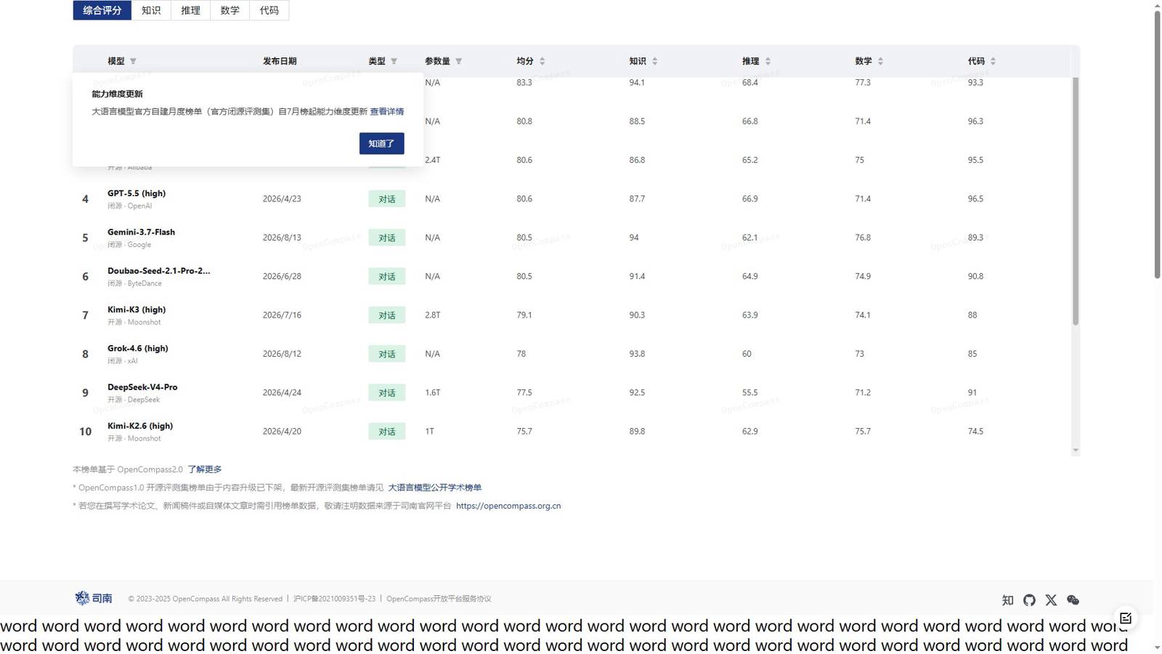Click the 对话 tag in the GPT-5.5 row

[386, 199]
